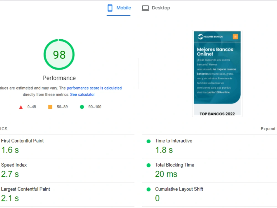Screen dimensions: 277x208
Task: Click the 50–89 legend range text
Action: 62,107
